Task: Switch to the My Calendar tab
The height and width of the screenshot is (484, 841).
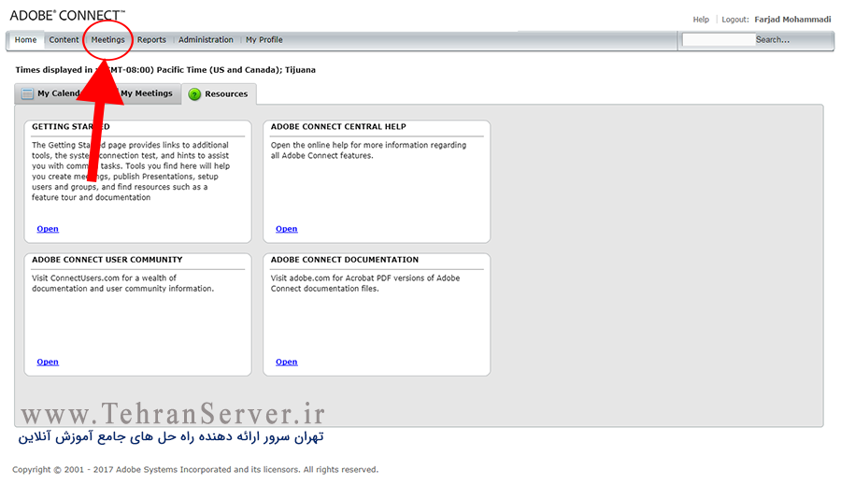Action: [58, 93]
